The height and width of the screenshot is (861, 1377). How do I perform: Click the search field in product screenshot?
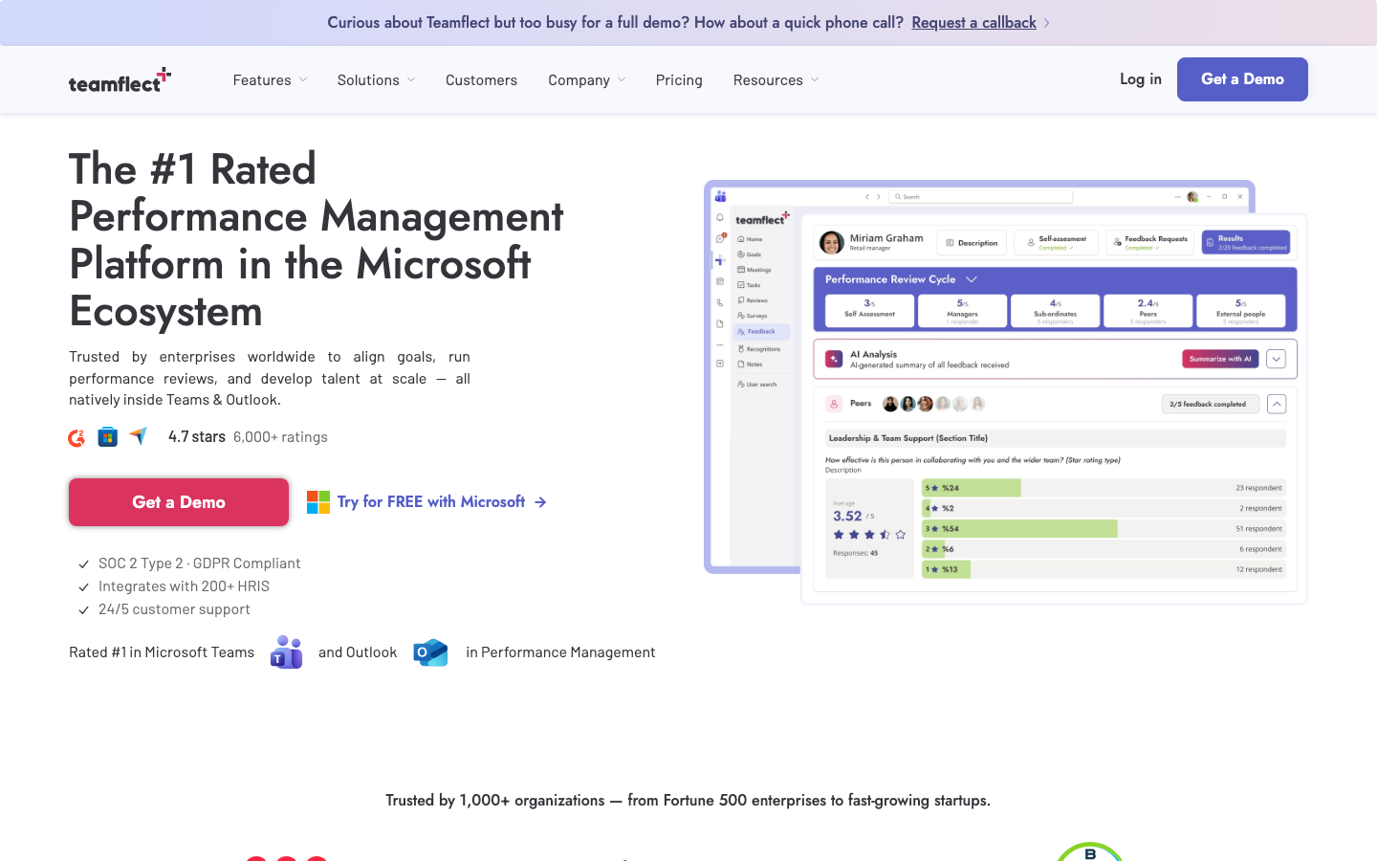point(981,196)
